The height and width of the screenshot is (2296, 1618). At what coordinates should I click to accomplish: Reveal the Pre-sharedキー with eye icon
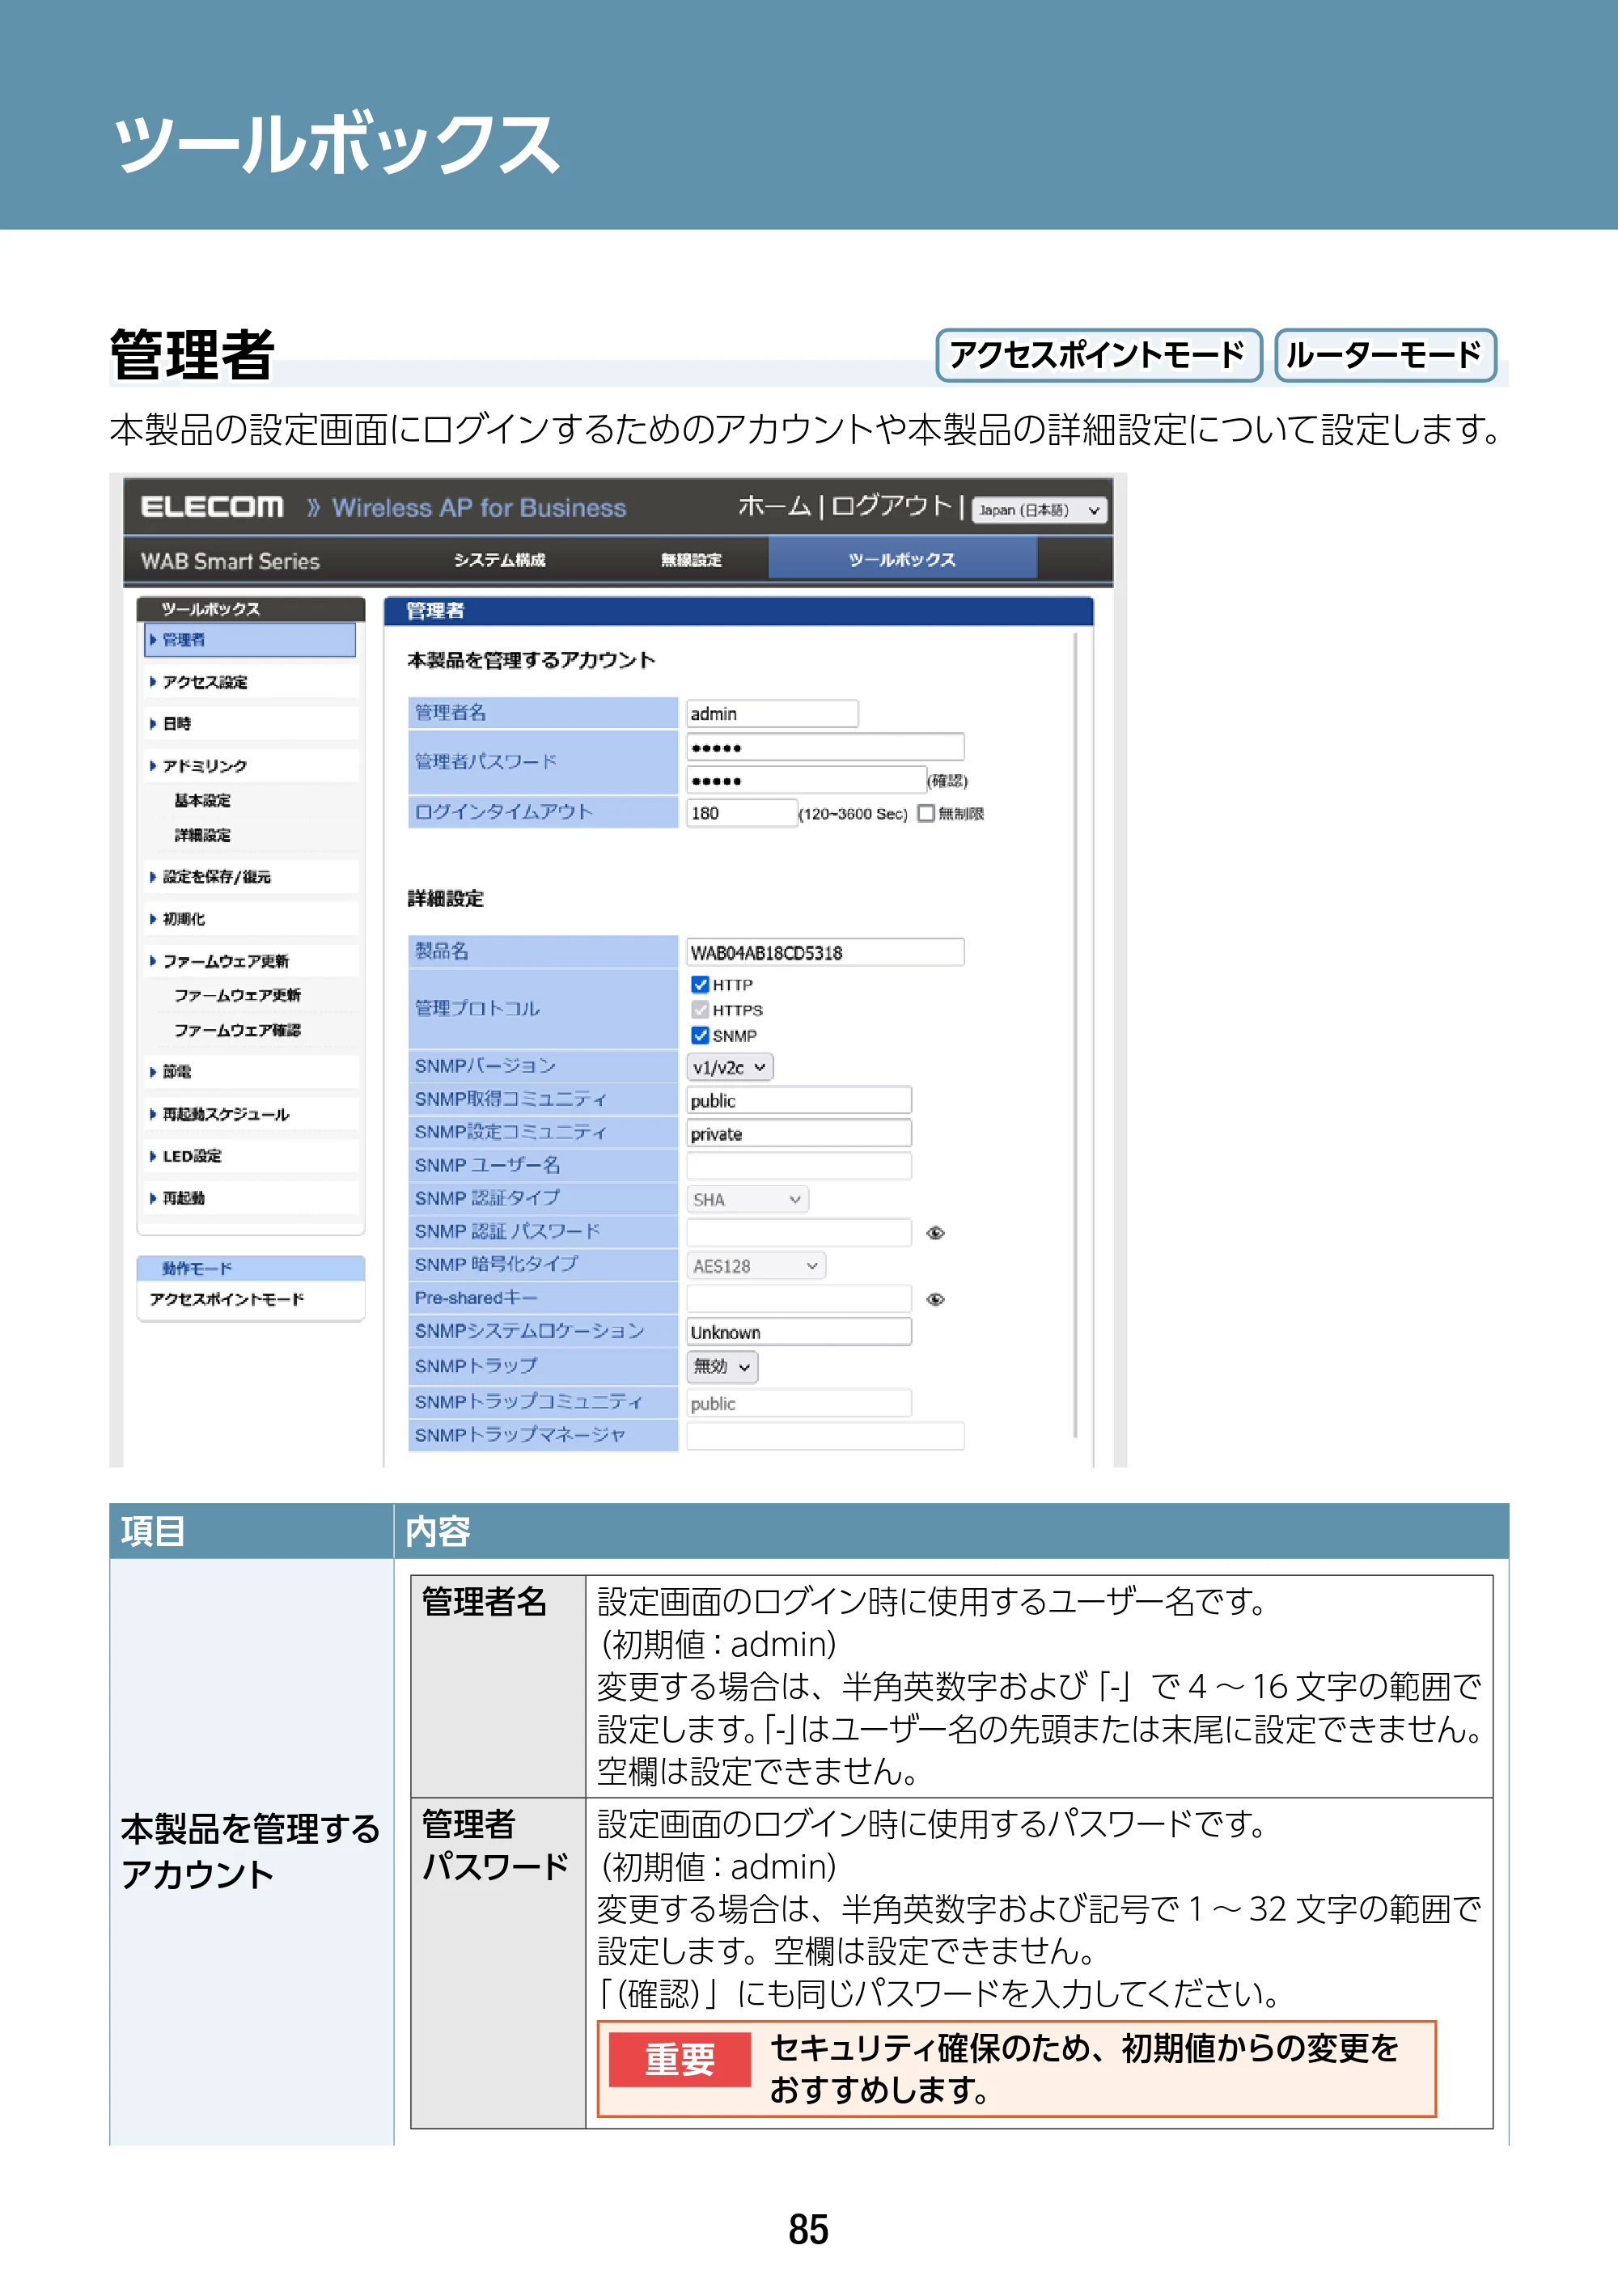click(935, 1299)
